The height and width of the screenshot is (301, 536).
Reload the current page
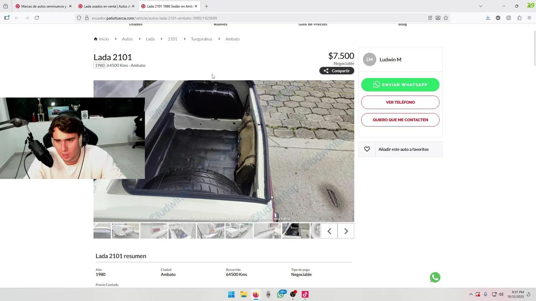pos(37,18)
